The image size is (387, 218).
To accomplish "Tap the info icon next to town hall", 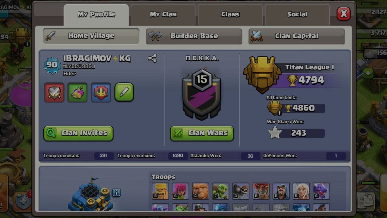I will (116, 192).
